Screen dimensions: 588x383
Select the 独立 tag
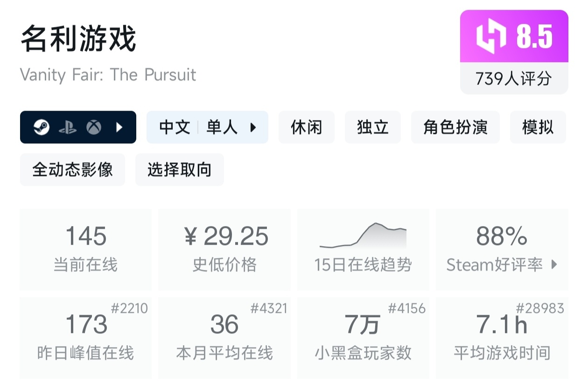pyautogui.click(x=373, y=127)
